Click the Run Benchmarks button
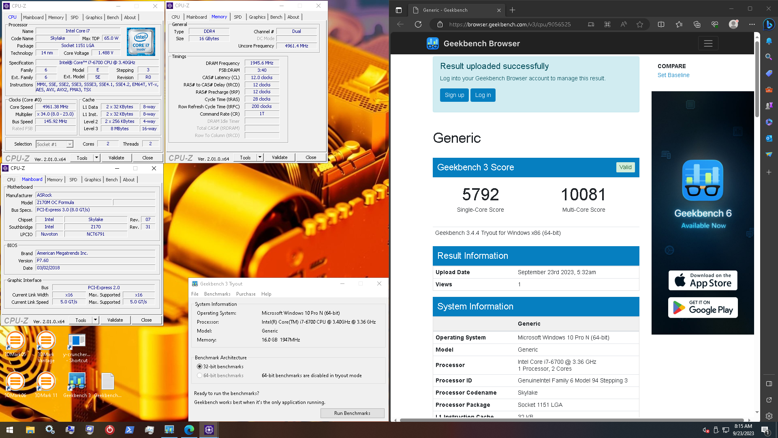Viewport: 778px width, 438px height. (x=352, y=413)
